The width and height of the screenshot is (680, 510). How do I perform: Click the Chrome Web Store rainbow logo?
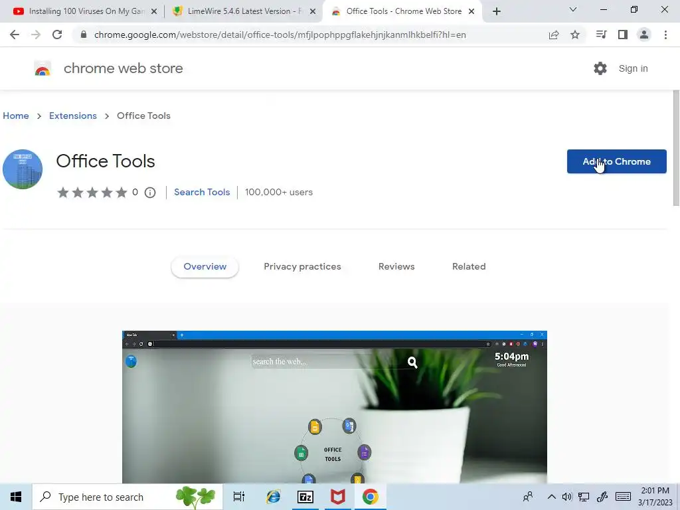42,68
